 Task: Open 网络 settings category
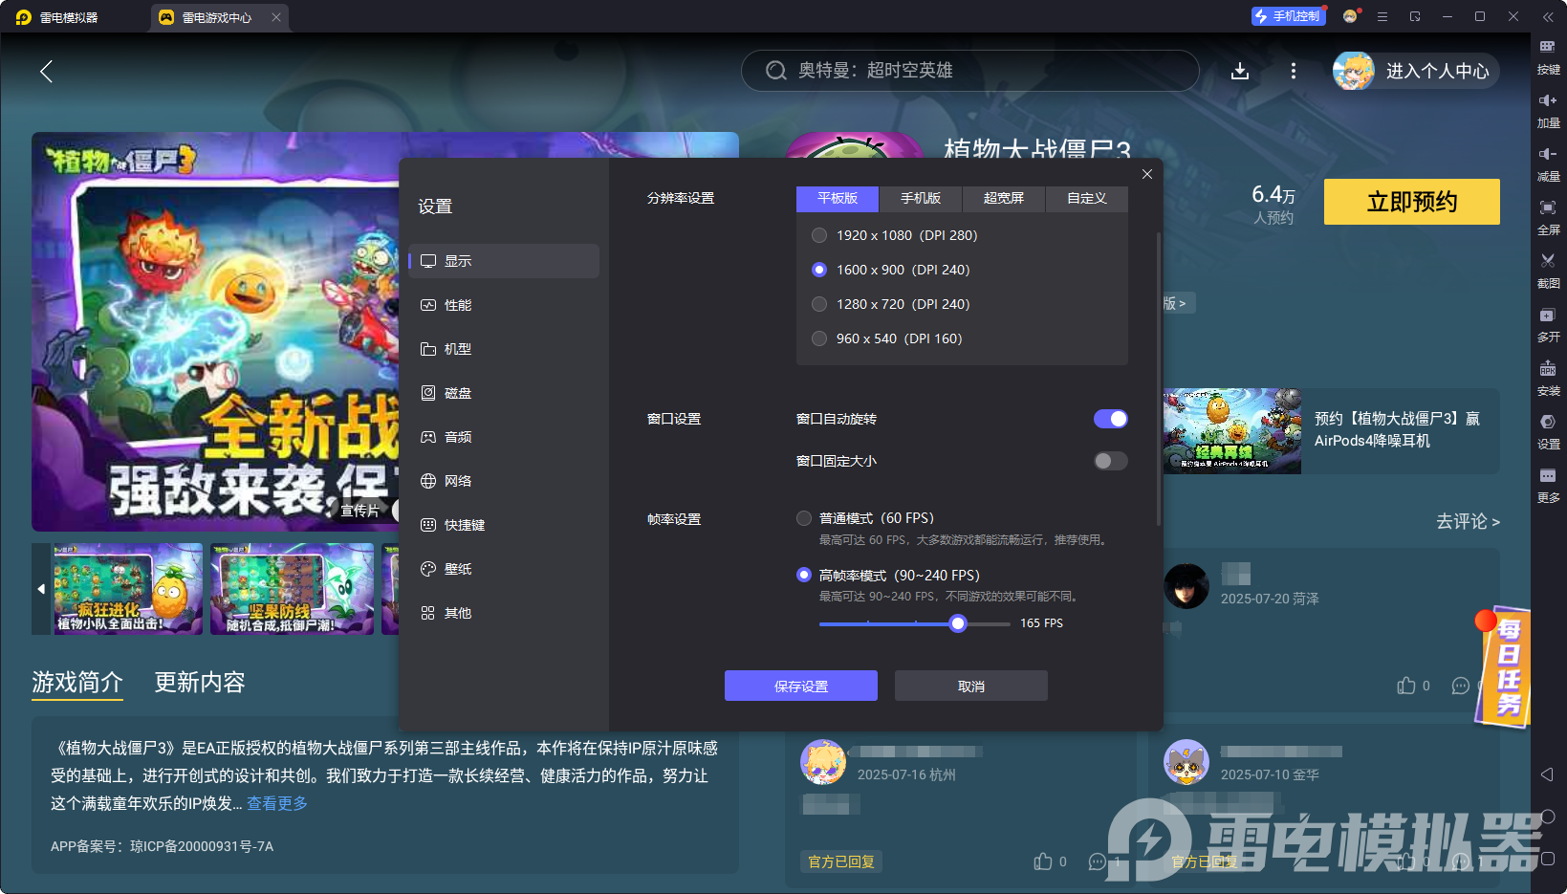click(504, 481)
